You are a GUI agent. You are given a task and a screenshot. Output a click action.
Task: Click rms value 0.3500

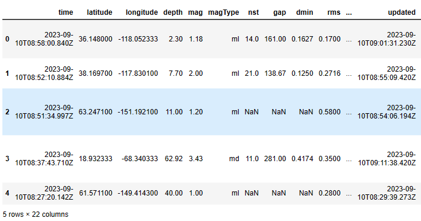(330, 159)
